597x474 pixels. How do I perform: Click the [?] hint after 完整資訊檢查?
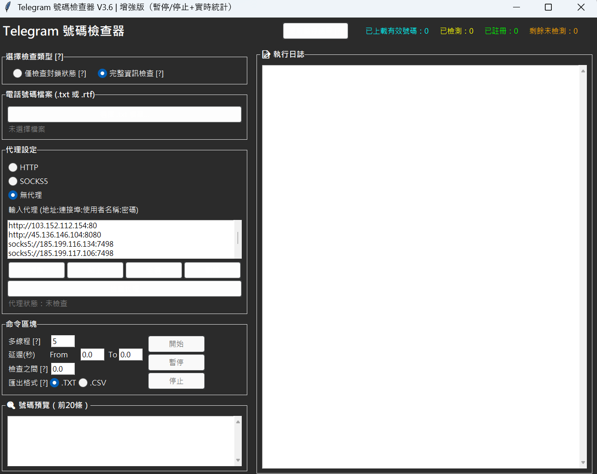160,73
